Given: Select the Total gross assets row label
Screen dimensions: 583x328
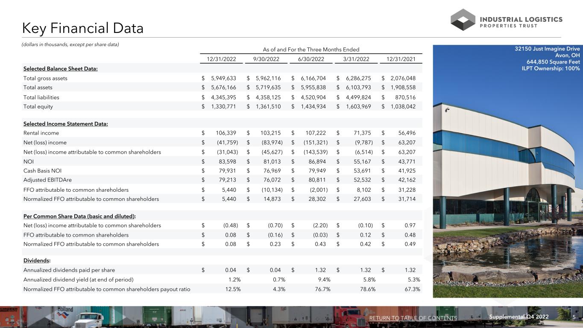Looking at the screenshot, I should tap(45, 78).
